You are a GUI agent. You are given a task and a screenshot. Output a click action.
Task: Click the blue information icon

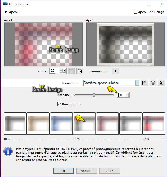tap(8, 151)
